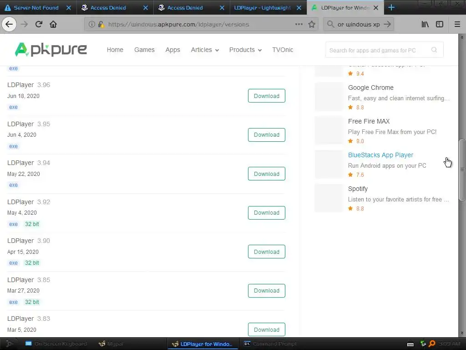Click the page vertical scrollbar thumb
This screenshot has height=350, width=466.
[x=462, y=170]
